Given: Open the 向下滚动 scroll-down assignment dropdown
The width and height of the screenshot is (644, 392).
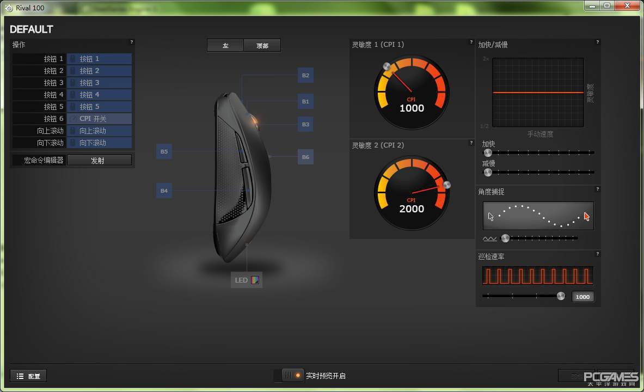Looking at the screenshot, I should point(100,143).
